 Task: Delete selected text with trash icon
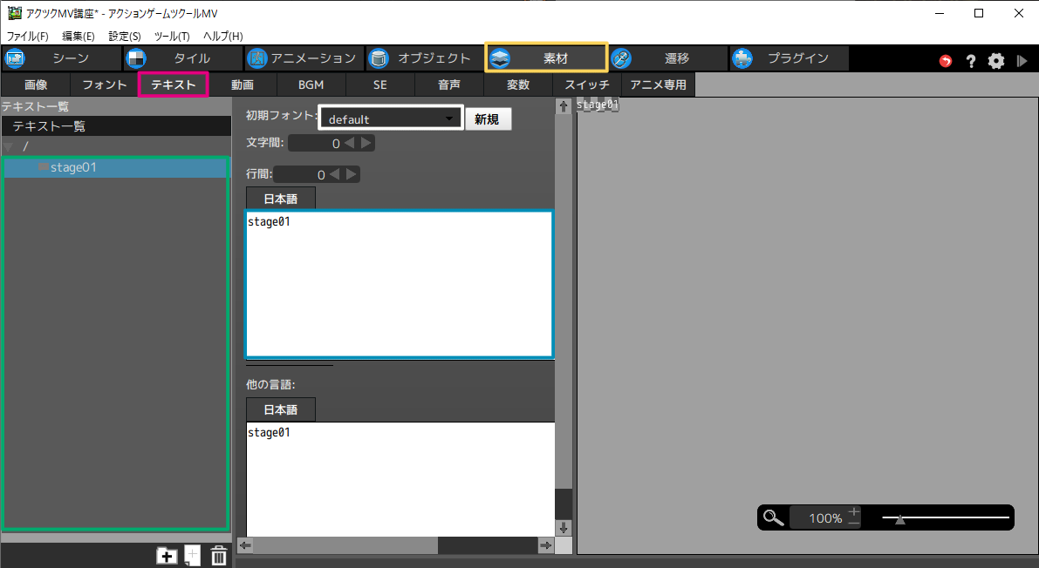point(219,556)
